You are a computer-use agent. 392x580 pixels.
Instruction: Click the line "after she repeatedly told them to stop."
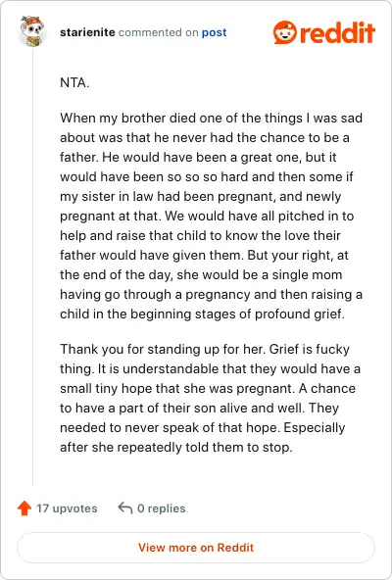pos(176,447)
